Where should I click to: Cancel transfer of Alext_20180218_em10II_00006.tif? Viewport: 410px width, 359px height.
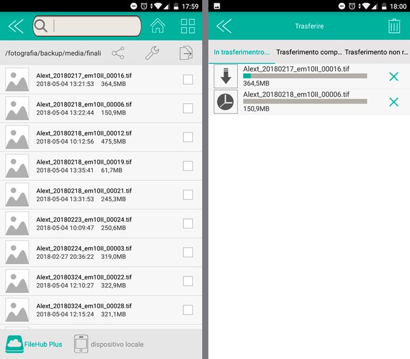(394, 102)
